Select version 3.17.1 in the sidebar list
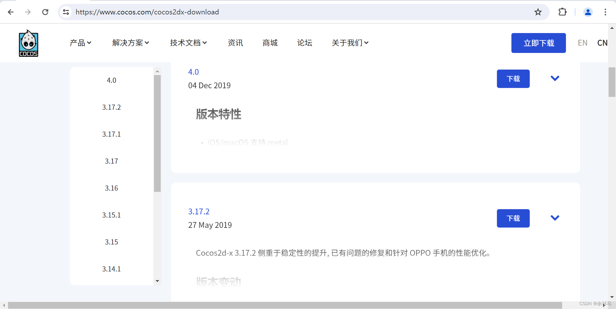 click(x=111, y=134)
